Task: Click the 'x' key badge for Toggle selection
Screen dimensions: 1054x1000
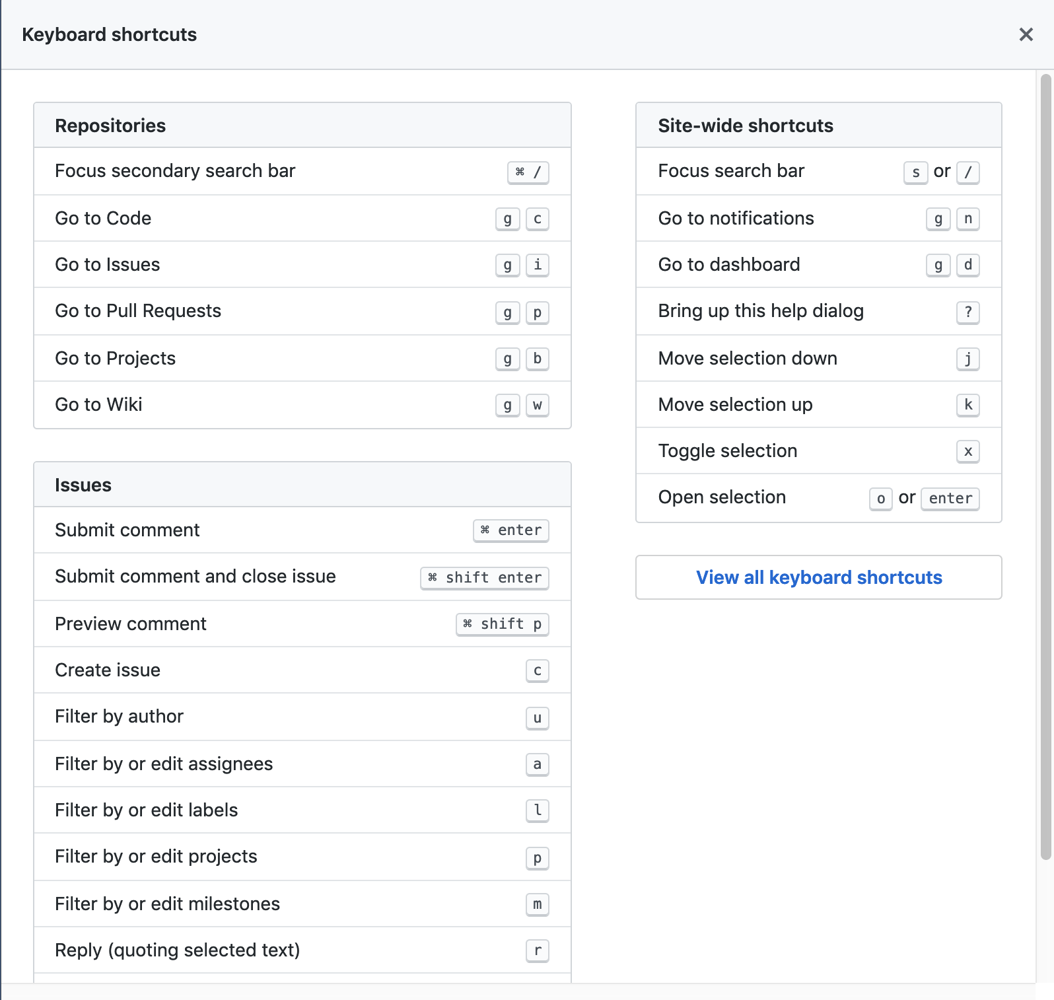Action: click(x=967, y=452)
